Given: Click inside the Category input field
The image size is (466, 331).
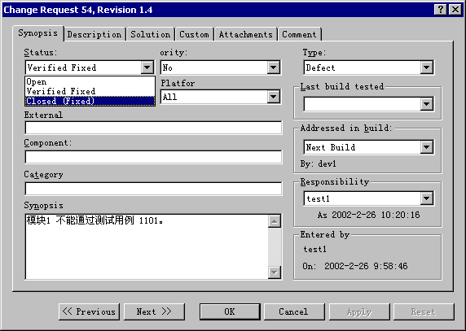Looking at the screenshot, I should pos(153,189).
